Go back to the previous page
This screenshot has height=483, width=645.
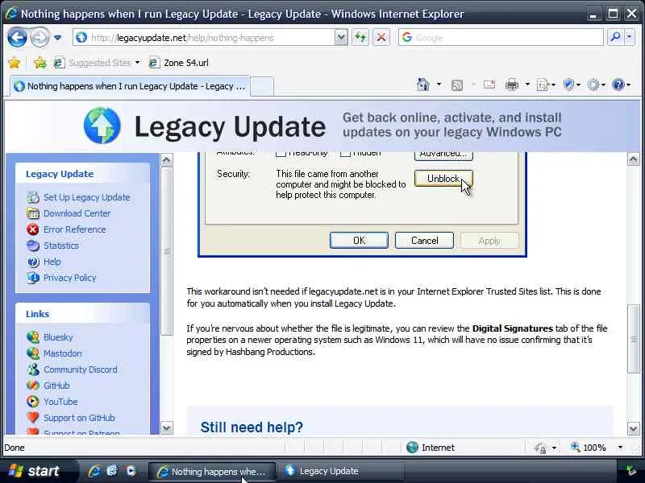click(17, 38)
